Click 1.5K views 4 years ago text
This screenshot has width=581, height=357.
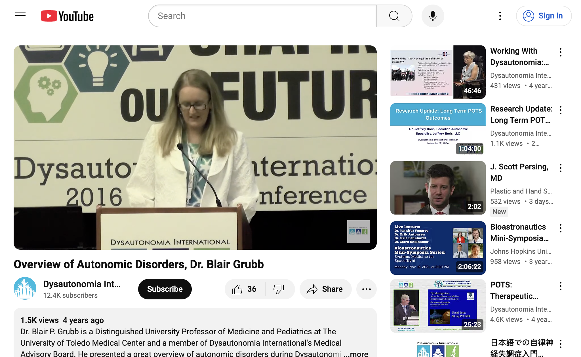point(62,320)
